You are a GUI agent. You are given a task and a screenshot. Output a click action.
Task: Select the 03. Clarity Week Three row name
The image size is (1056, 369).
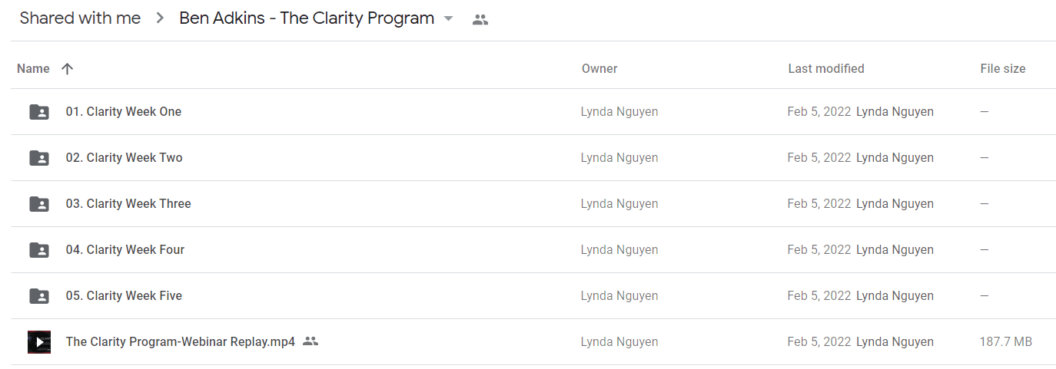coord(128,204)
